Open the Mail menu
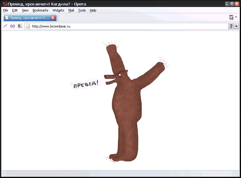 [71, 10]
